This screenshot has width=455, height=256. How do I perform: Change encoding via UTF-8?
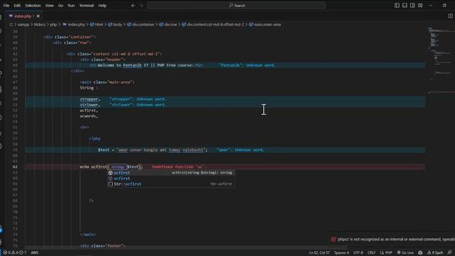358,253
